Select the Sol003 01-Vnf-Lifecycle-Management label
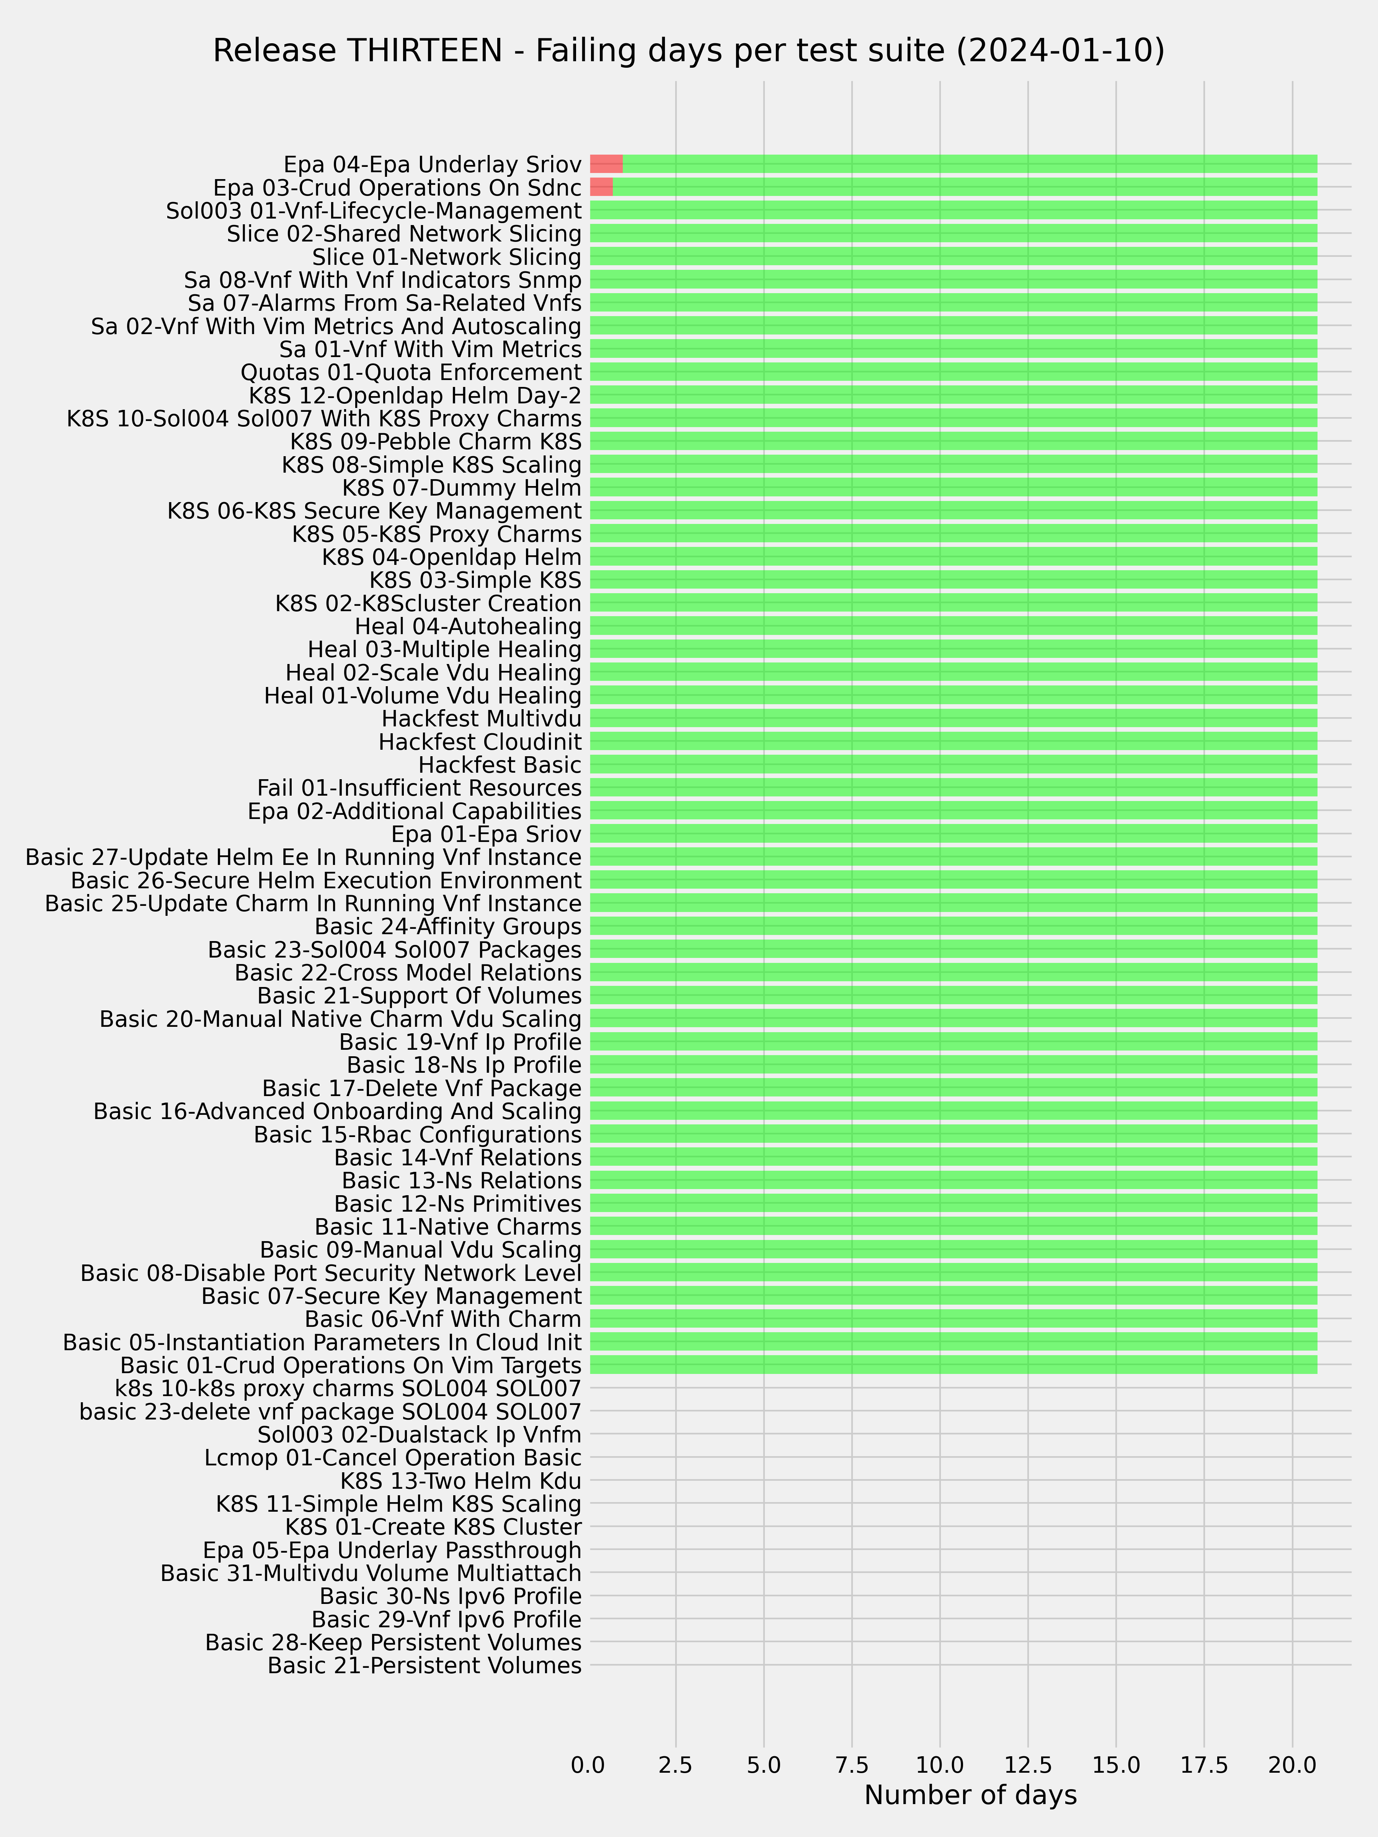Screen dimensions: 1378x1837 [374, 210]
